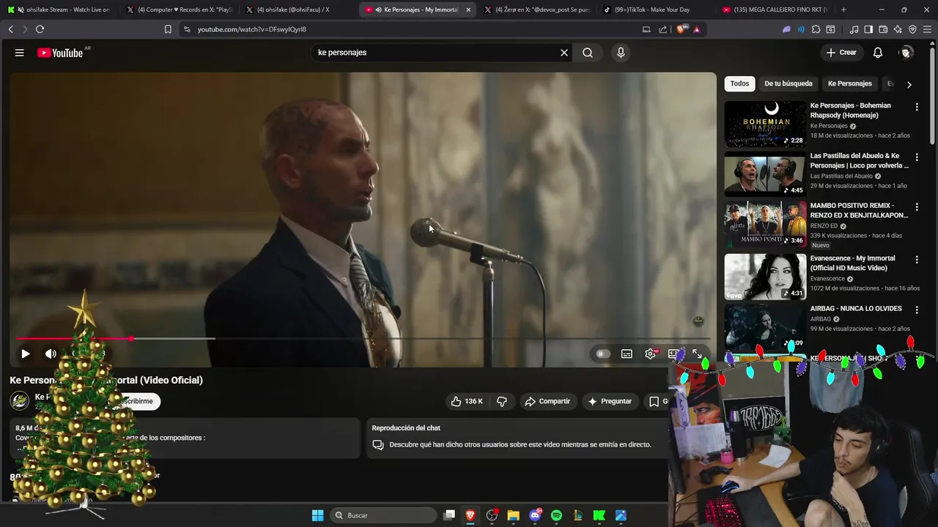The width and height of the screenshot is (938, 527).
Task: Show more filter chips with arrow
Action: point(909,84)
